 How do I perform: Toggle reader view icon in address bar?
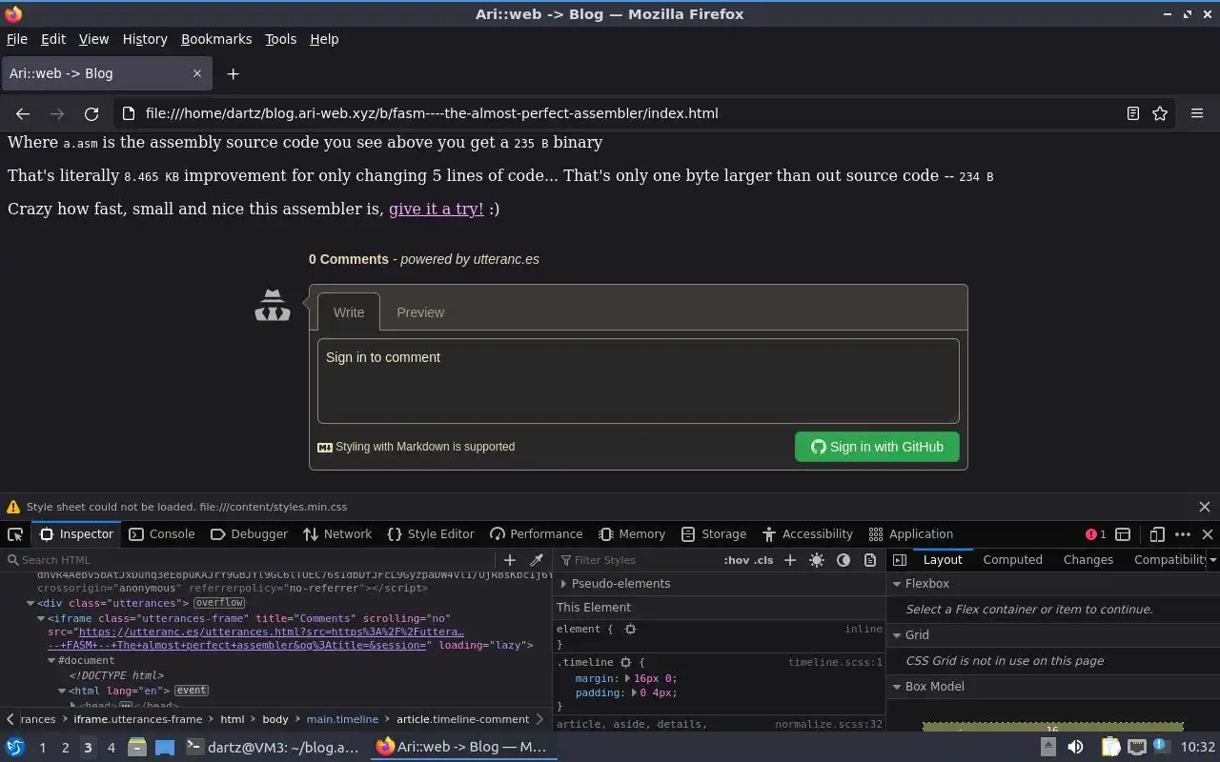[x=1132, y=113]
